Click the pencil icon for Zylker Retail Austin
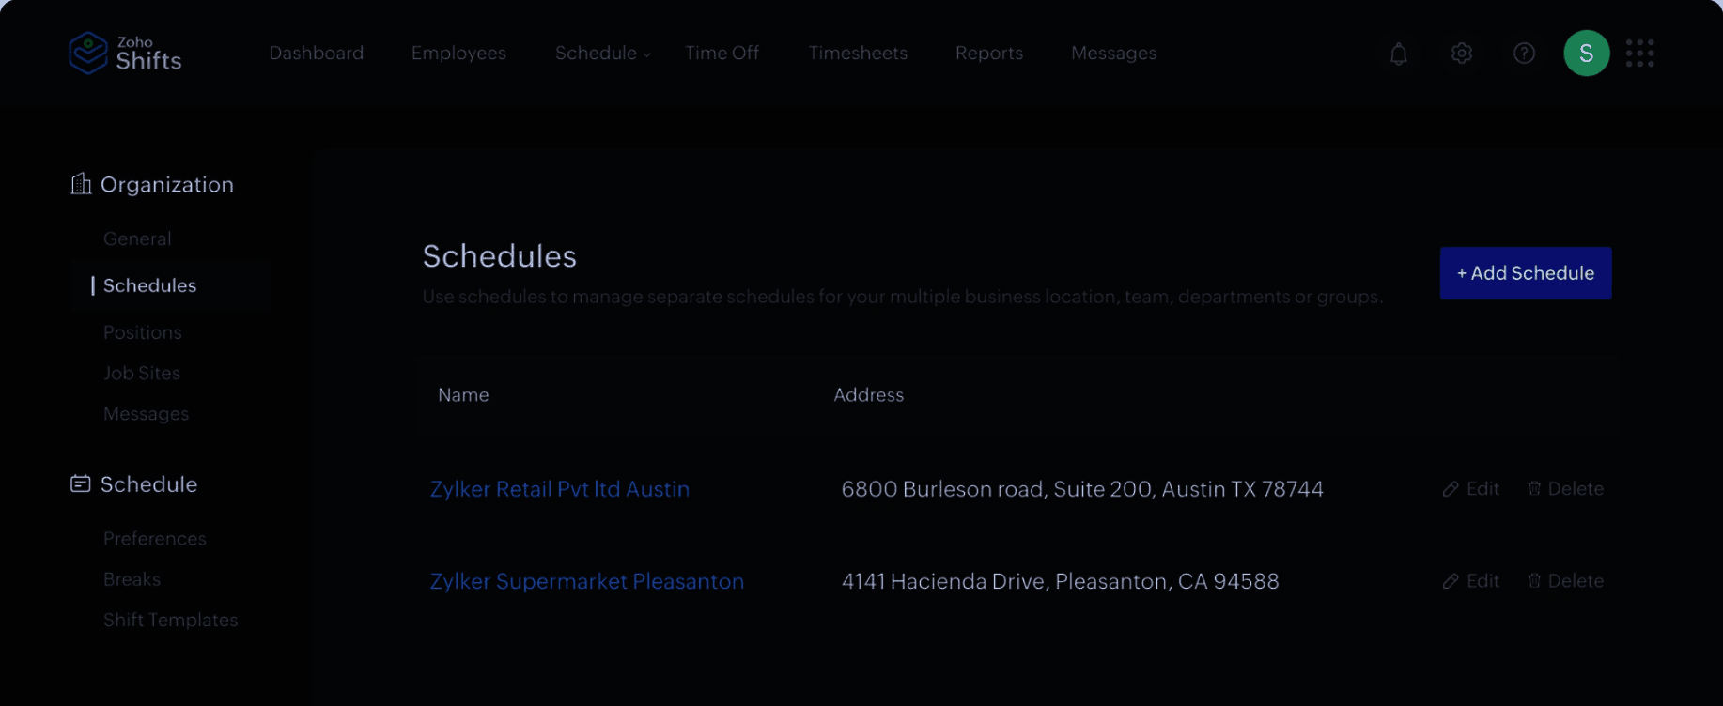This screenshot has width=1723, height=706. point(1451,489)
